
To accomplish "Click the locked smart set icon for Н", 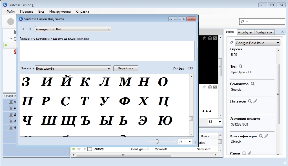I will [x=11, y=128].
